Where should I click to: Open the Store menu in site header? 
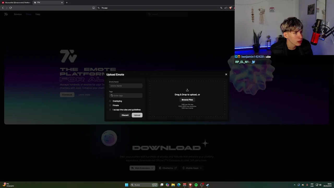(x=28, y=14)
